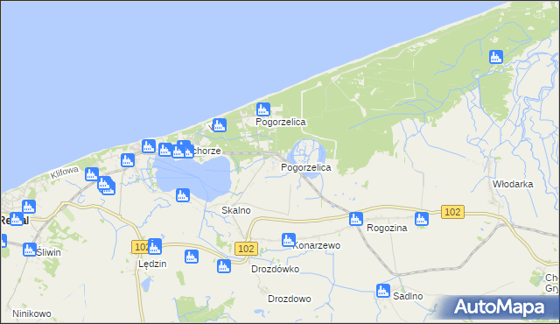
Task: Select the Klifowa street label
Action: 64,173
